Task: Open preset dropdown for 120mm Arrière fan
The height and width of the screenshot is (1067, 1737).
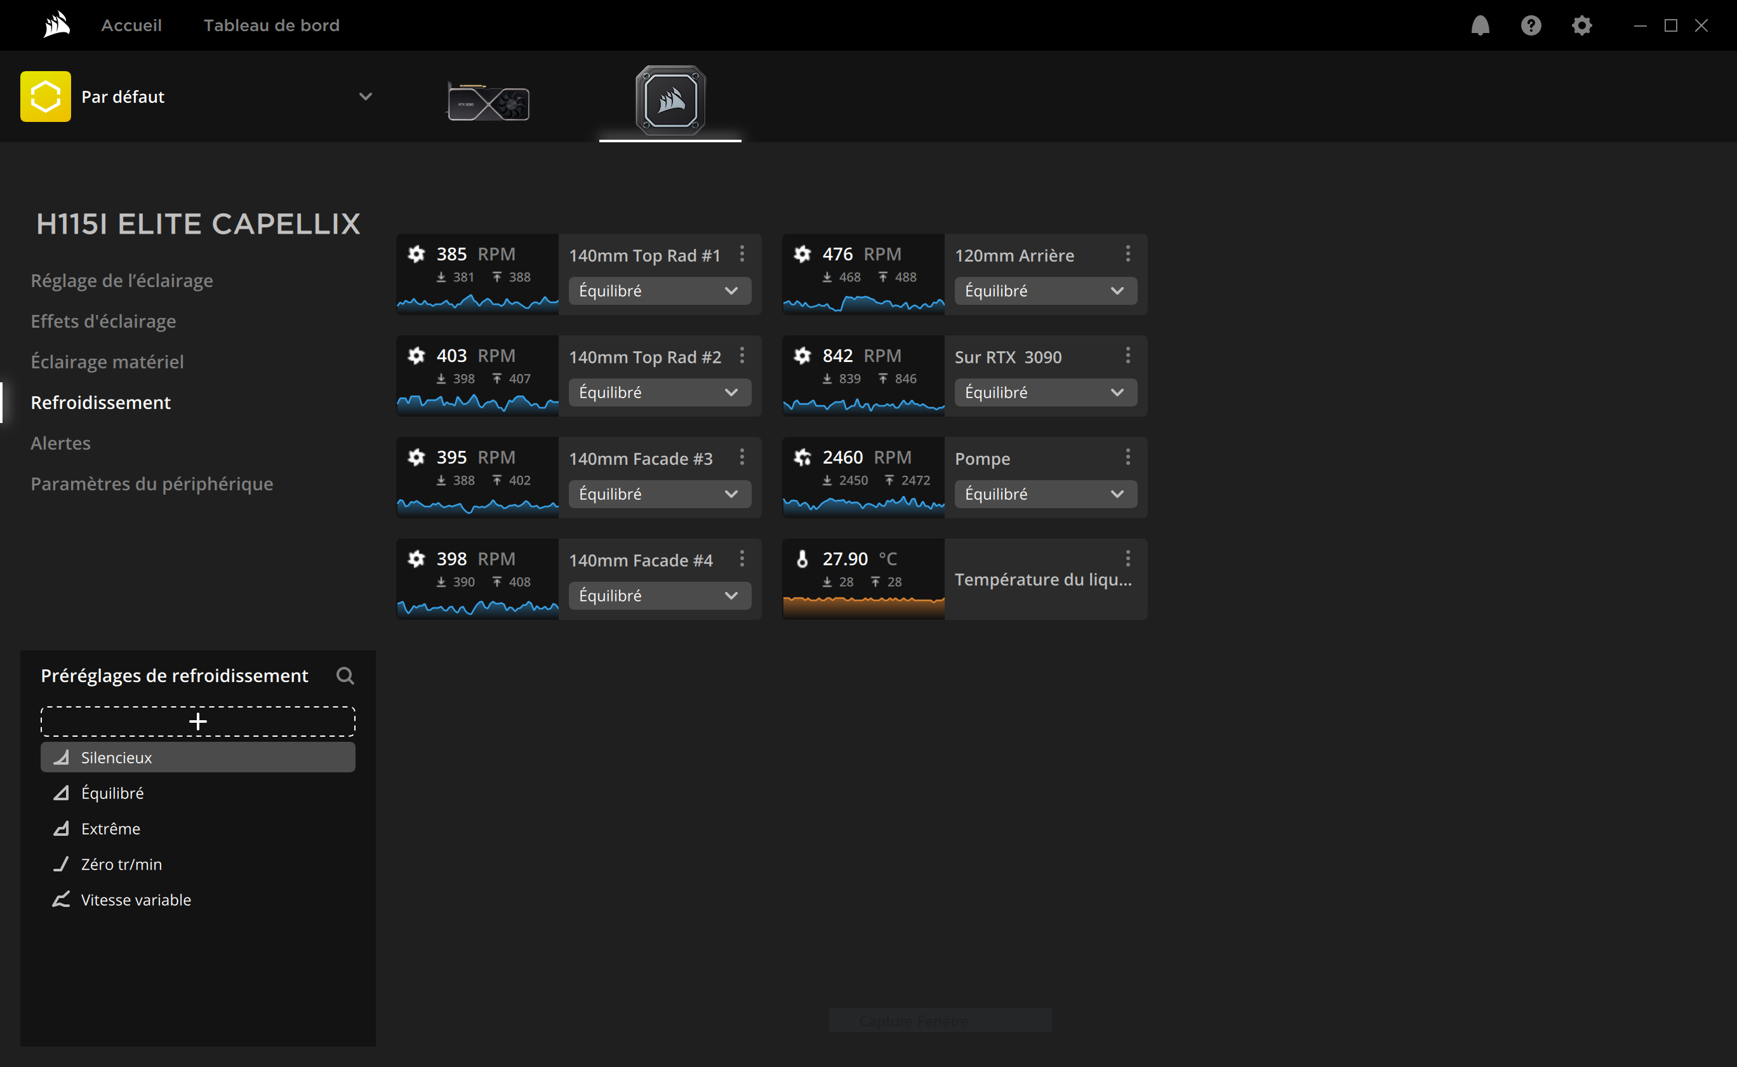Action: (1044, 291)
